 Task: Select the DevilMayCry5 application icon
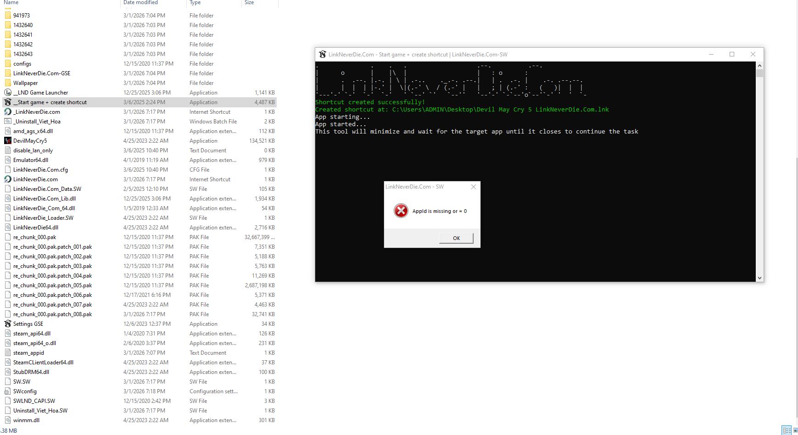pos(8,141)
